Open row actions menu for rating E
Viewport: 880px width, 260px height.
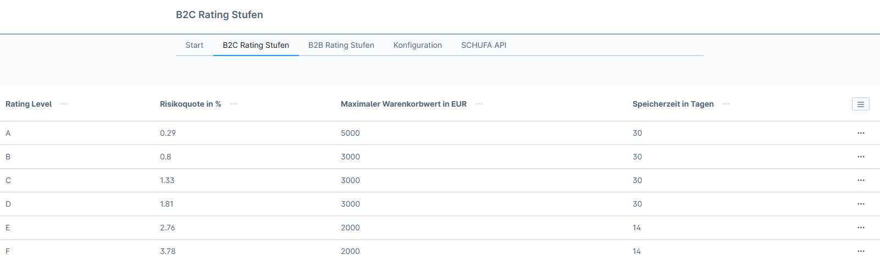[861, 228]
